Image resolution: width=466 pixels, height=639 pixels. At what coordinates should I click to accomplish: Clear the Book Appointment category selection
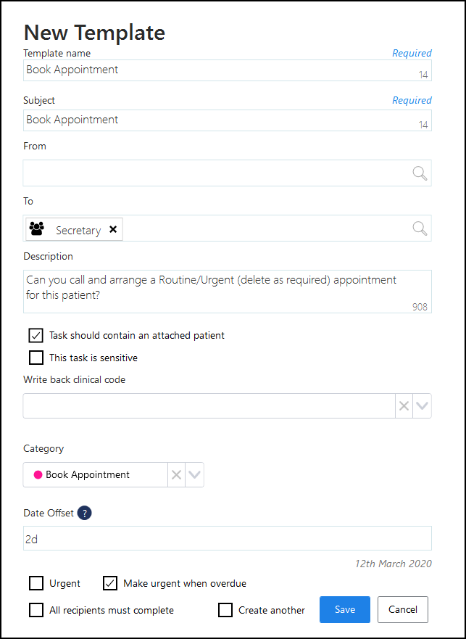coord(176,475)
